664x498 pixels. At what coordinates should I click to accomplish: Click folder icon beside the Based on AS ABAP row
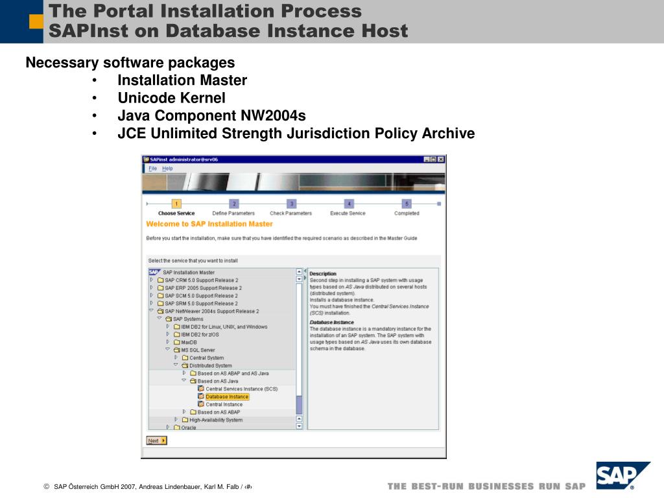coord(193,412)
